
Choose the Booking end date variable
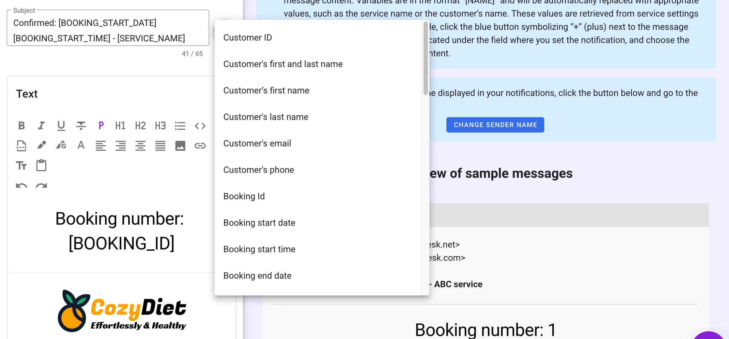pos(257,275)
